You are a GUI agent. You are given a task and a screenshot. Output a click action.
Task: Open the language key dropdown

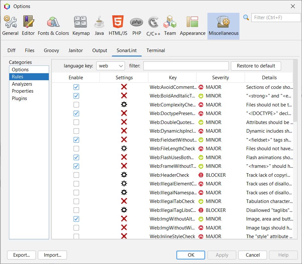coord(110,66)
